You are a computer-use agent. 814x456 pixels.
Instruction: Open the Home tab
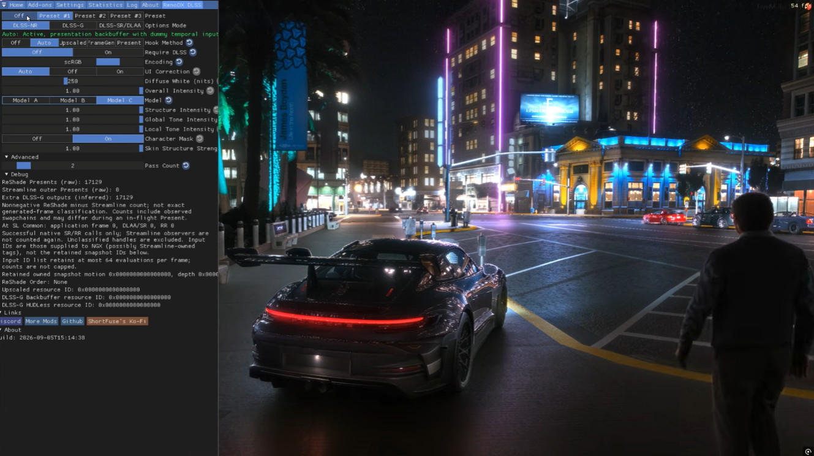(17, 5)
